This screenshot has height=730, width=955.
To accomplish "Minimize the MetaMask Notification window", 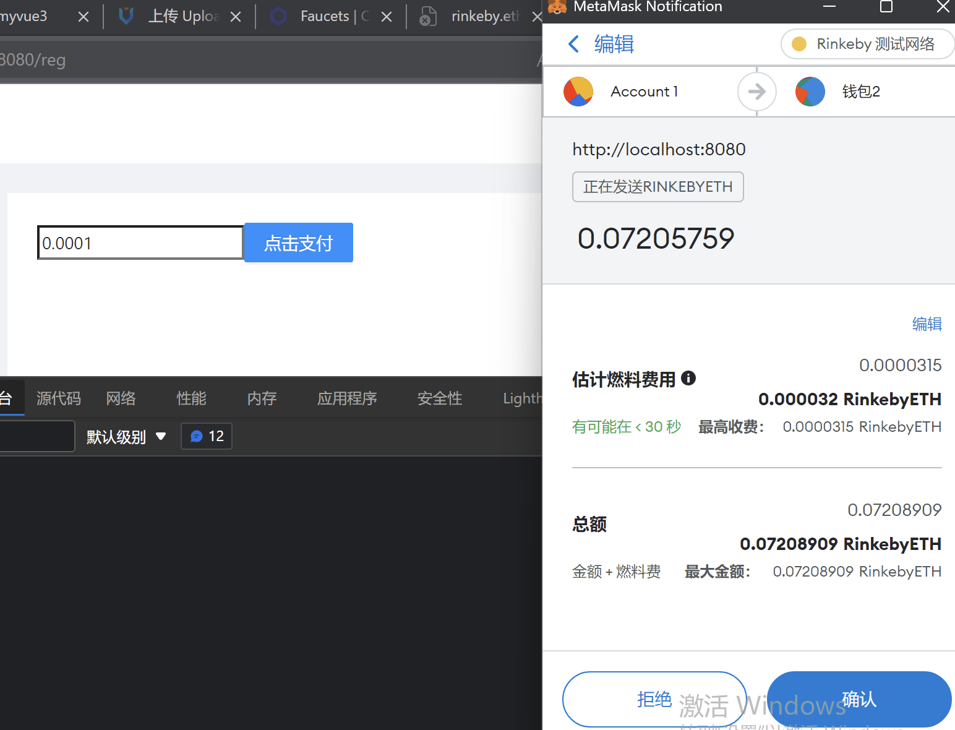I will pyautogui.click(x=829, y=7).
